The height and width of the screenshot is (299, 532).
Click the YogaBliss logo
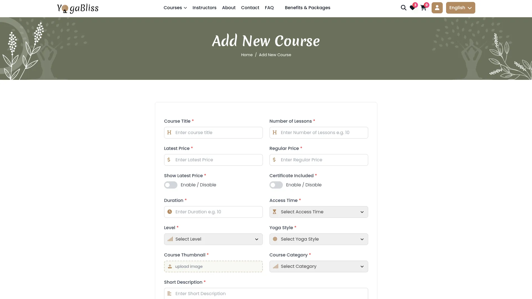point(78,8)
